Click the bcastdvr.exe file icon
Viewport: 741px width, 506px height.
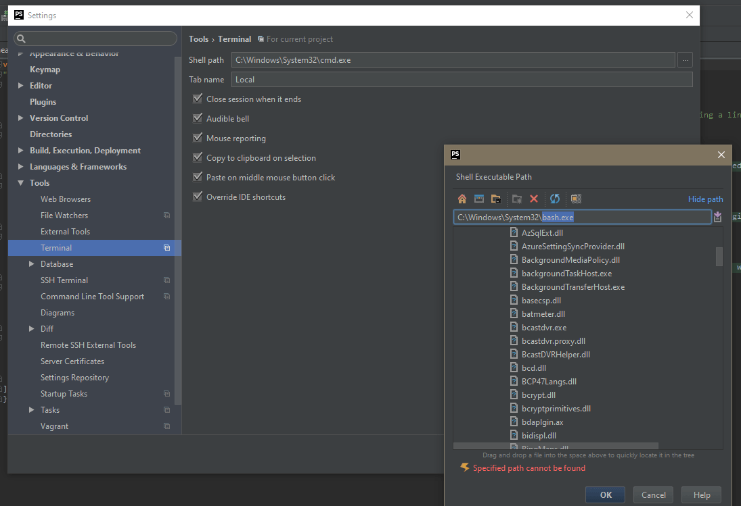pos(514,327)
